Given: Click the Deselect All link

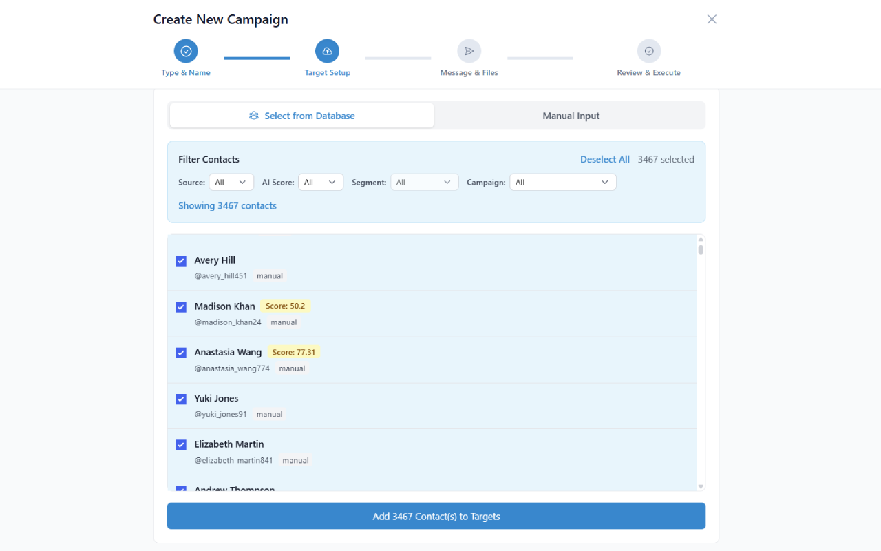Looking at the screenshot, I should 604,160.
